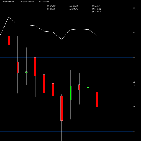This screenshot has height=141, width=141.
Task: Click the "OC: 8.1" reading
Action: point(96,6)
